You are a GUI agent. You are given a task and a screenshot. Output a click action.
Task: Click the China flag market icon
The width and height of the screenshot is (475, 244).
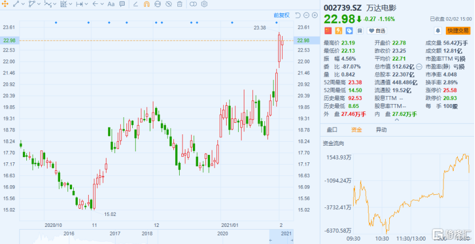[x=328, y=30]
